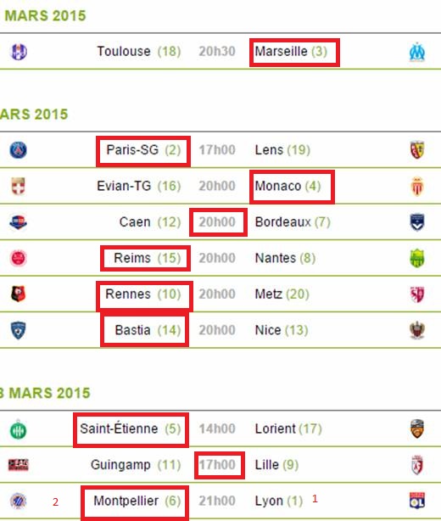The image size is (441, 521).
Task: Select the Caen–Bordeaux 20h00 kickoff time
Action: pyautogui.click(x=217, y=222)
